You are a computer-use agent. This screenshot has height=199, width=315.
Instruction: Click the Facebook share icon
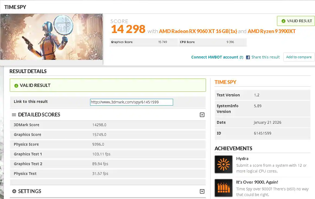tap(248, 57)
